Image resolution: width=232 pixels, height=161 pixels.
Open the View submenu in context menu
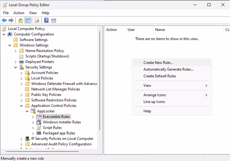pyautogui.click(x=172, y=85)
